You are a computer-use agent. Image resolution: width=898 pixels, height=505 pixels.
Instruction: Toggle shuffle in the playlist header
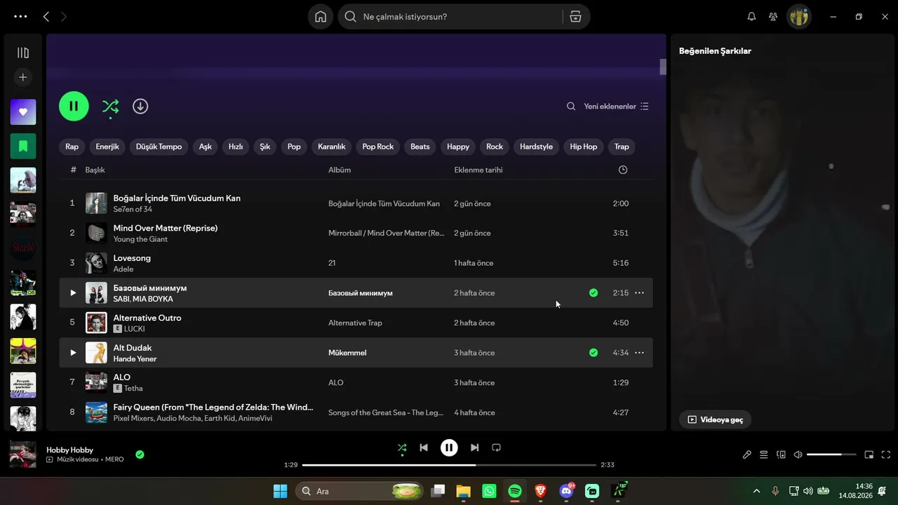pyautogui.click(x=110, y=107)
